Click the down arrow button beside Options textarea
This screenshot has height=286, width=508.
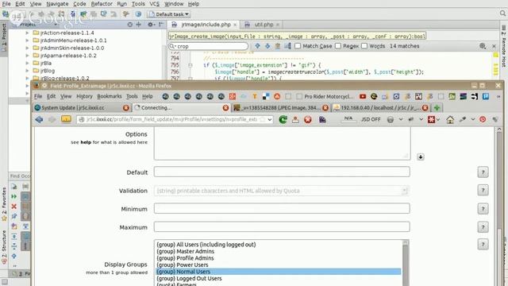421,157
